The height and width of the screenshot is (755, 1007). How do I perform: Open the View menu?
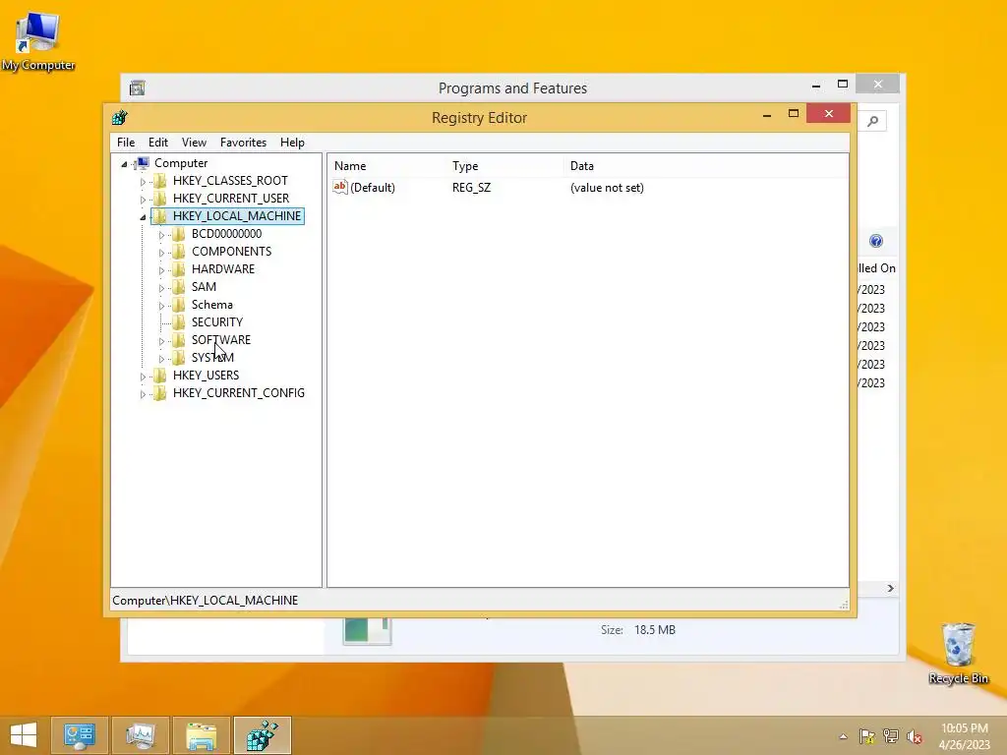click(194, 143)
